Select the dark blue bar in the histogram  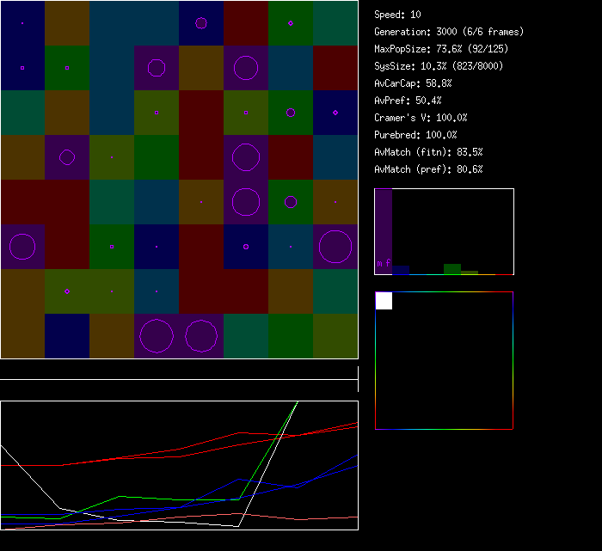coord(401,270)
